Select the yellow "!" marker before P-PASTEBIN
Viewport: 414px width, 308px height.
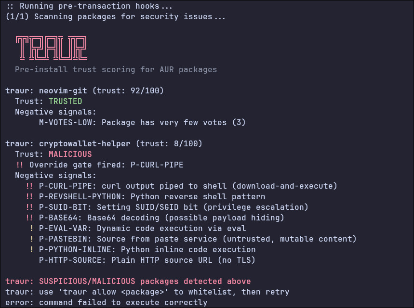(x=32, y=239)
